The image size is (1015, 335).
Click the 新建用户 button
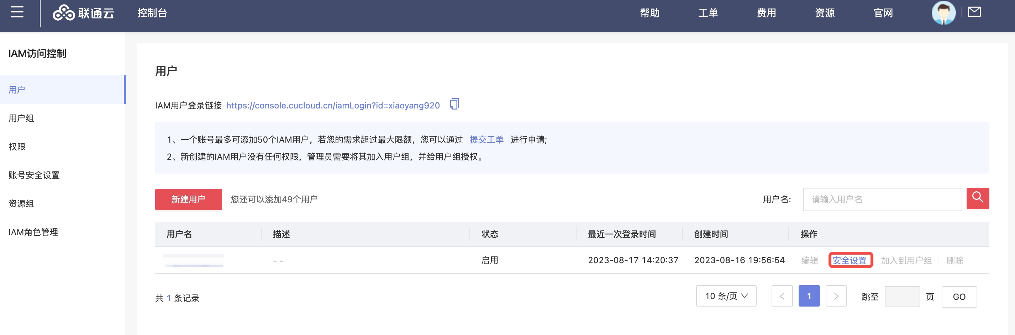pyautogui.click(x=188, y=199)
